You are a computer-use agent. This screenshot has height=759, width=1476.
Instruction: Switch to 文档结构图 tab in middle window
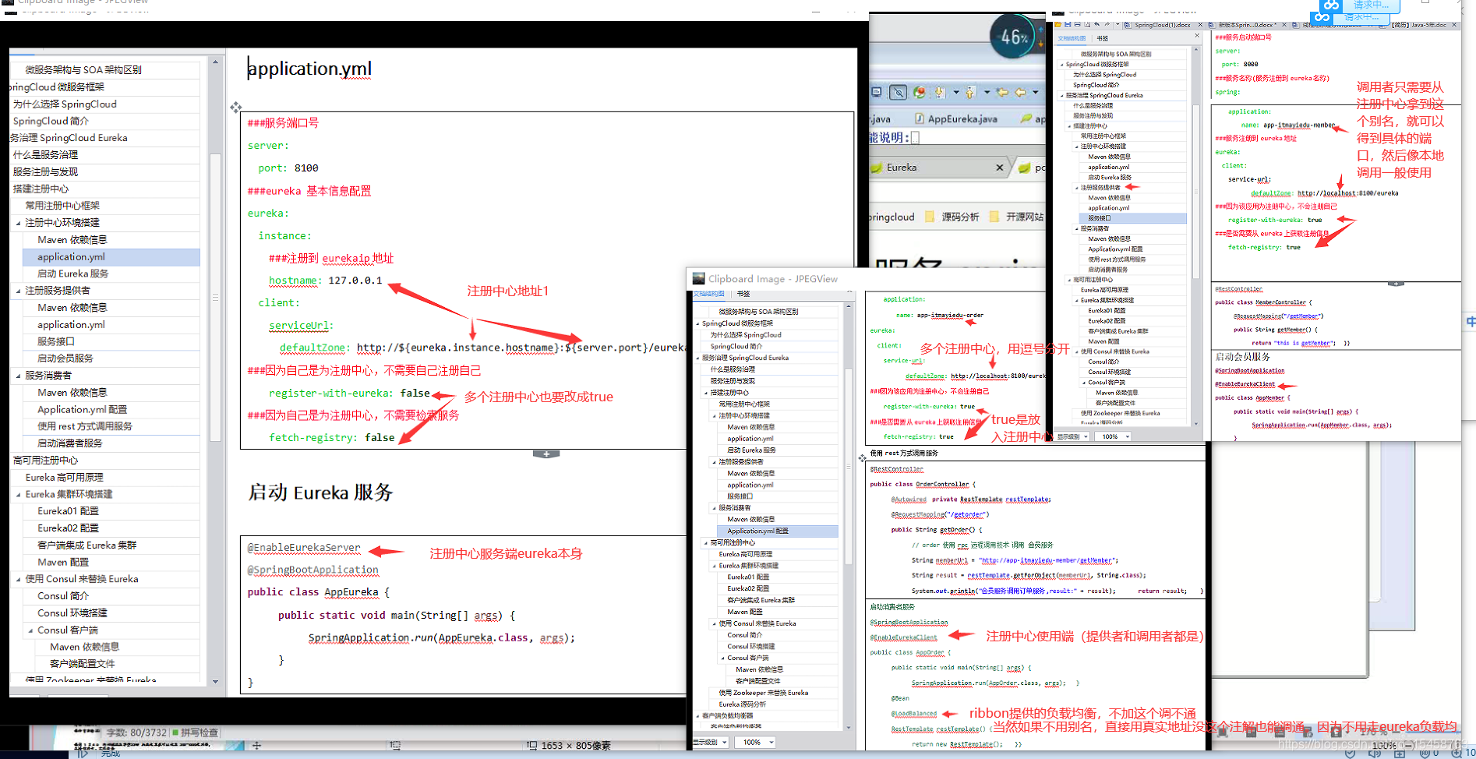coord(708,294)
